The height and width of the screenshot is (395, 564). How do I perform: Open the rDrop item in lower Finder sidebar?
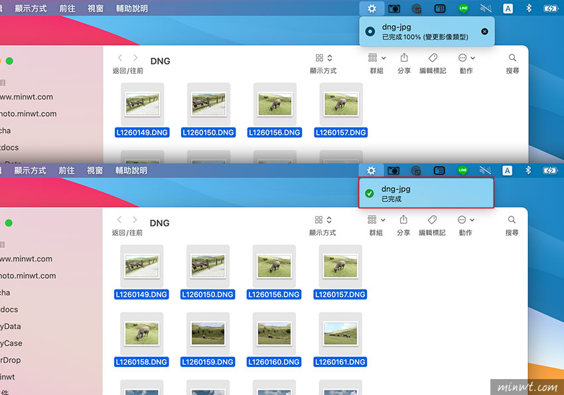click(11, 360)
